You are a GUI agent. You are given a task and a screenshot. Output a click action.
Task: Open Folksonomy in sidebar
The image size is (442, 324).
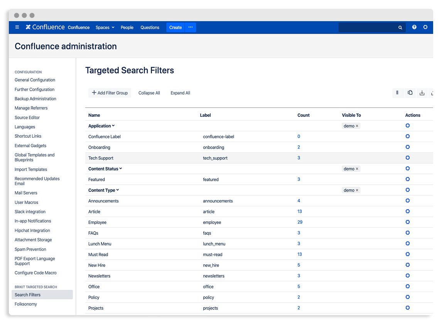click(x=26, y=304)
